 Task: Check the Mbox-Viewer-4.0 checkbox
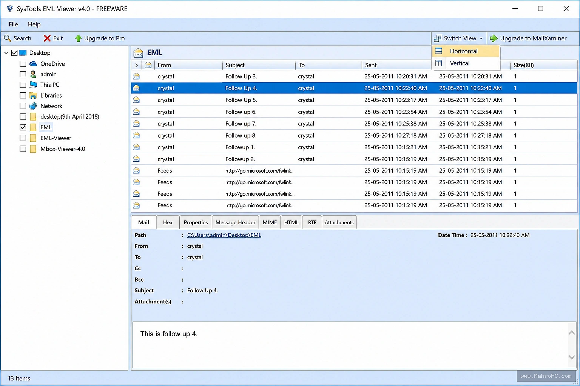tap(23, 149)
